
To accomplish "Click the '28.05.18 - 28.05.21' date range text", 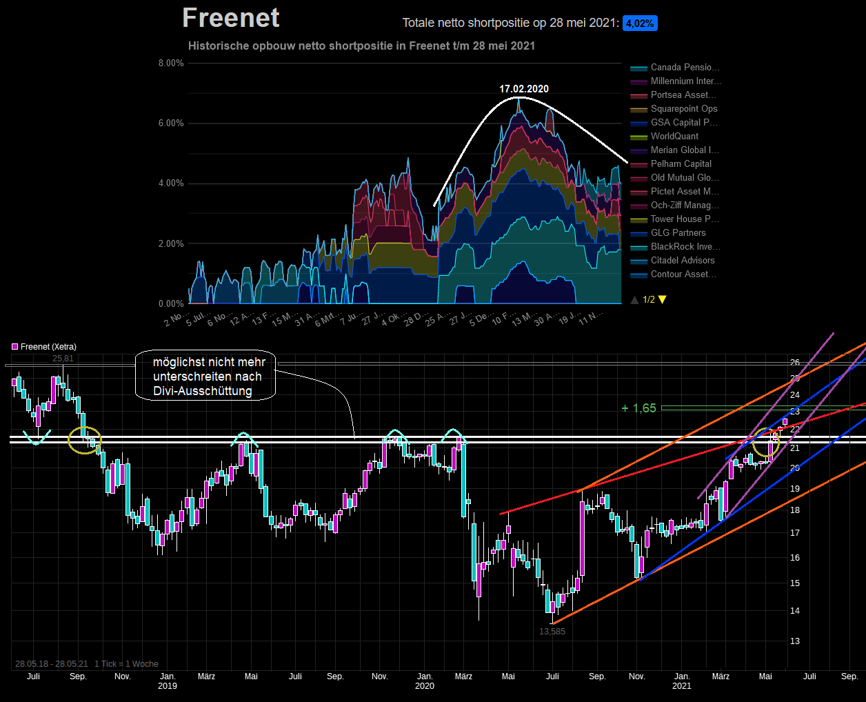I will click(x=52, y=664).
